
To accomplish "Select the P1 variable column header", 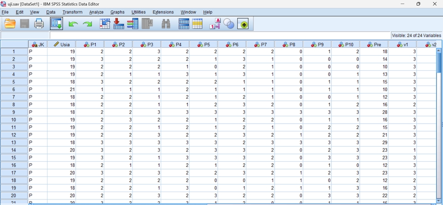I will [90, 45].
